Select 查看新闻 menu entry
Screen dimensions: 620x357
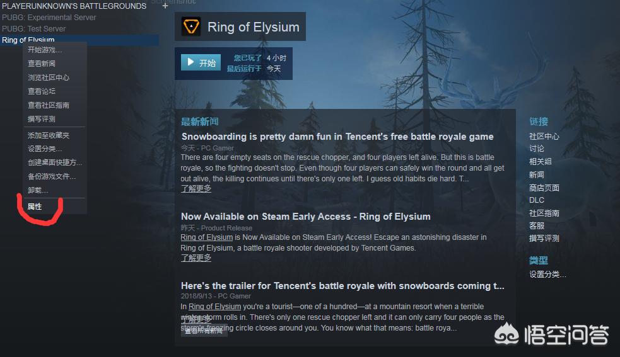[42, 64]
